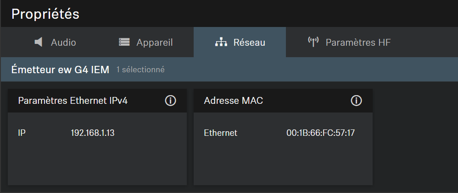Click the IP field label
Image resolution: width=458 pixels, height=193 pixels.
pyautogui.click(x=22, y=133)
